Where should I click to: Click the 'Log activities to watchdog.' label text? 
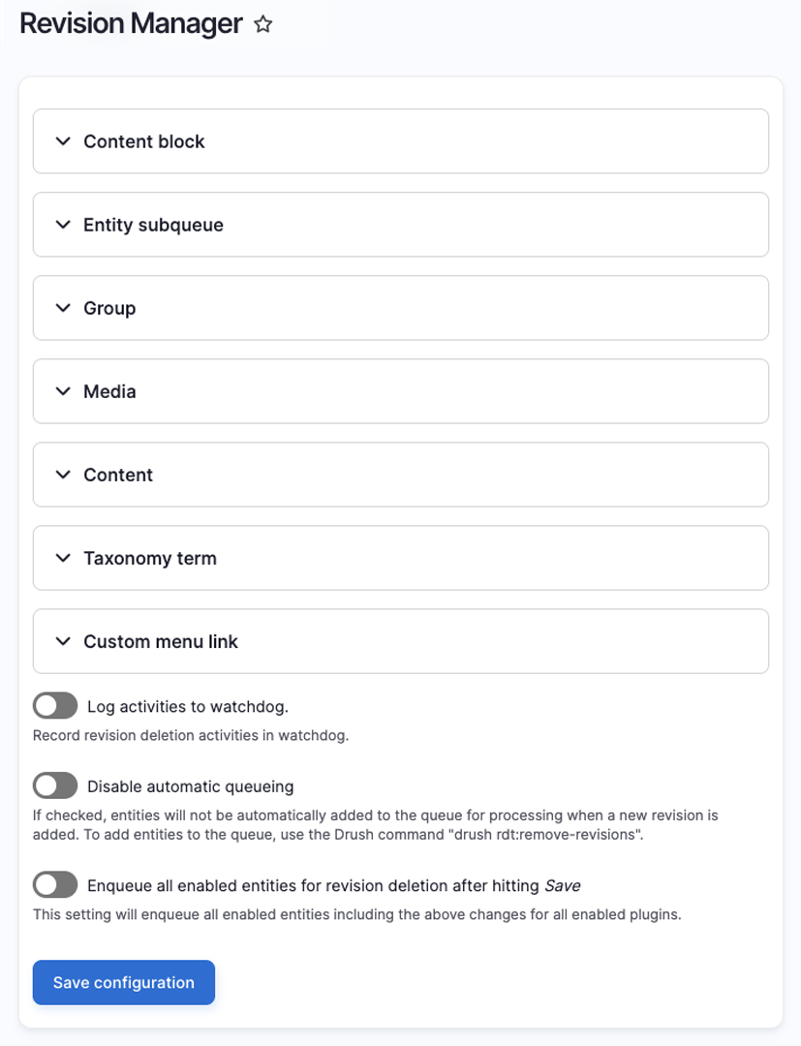[x=188, y=706]
